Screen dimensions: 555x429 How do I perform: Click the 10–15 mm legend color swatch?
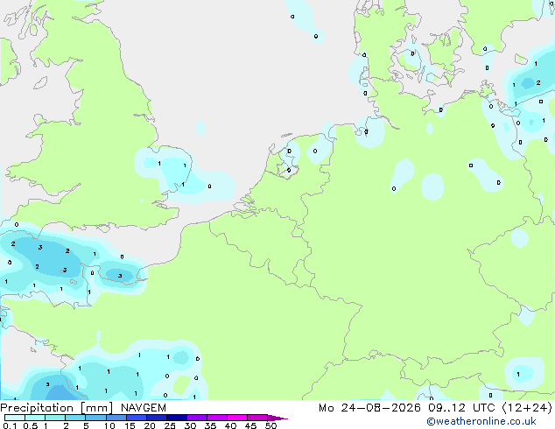tap(116, 418)
